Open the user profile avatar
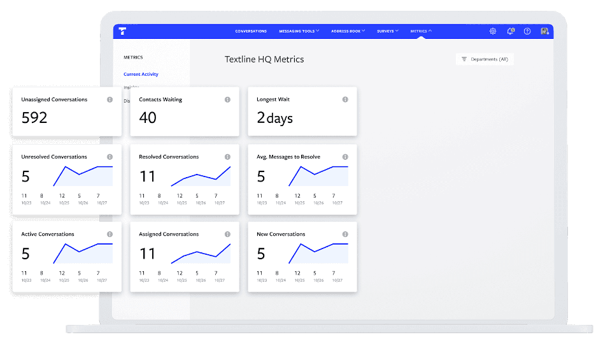This screenshot has height=344, width=596. 544,31
